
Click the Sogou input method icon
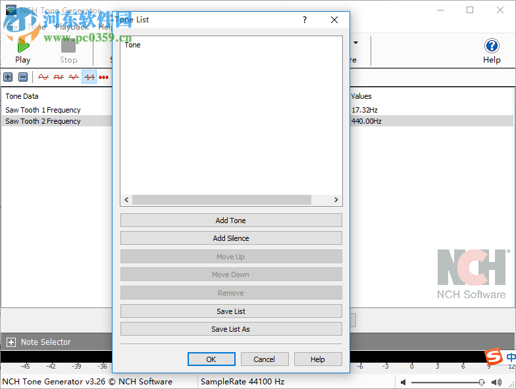[x=494, y=357]
